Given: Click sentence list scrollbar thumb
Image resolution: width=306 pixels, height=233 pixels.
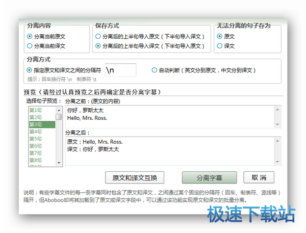Looking at the screenshot, I should (x=59, y=117).
